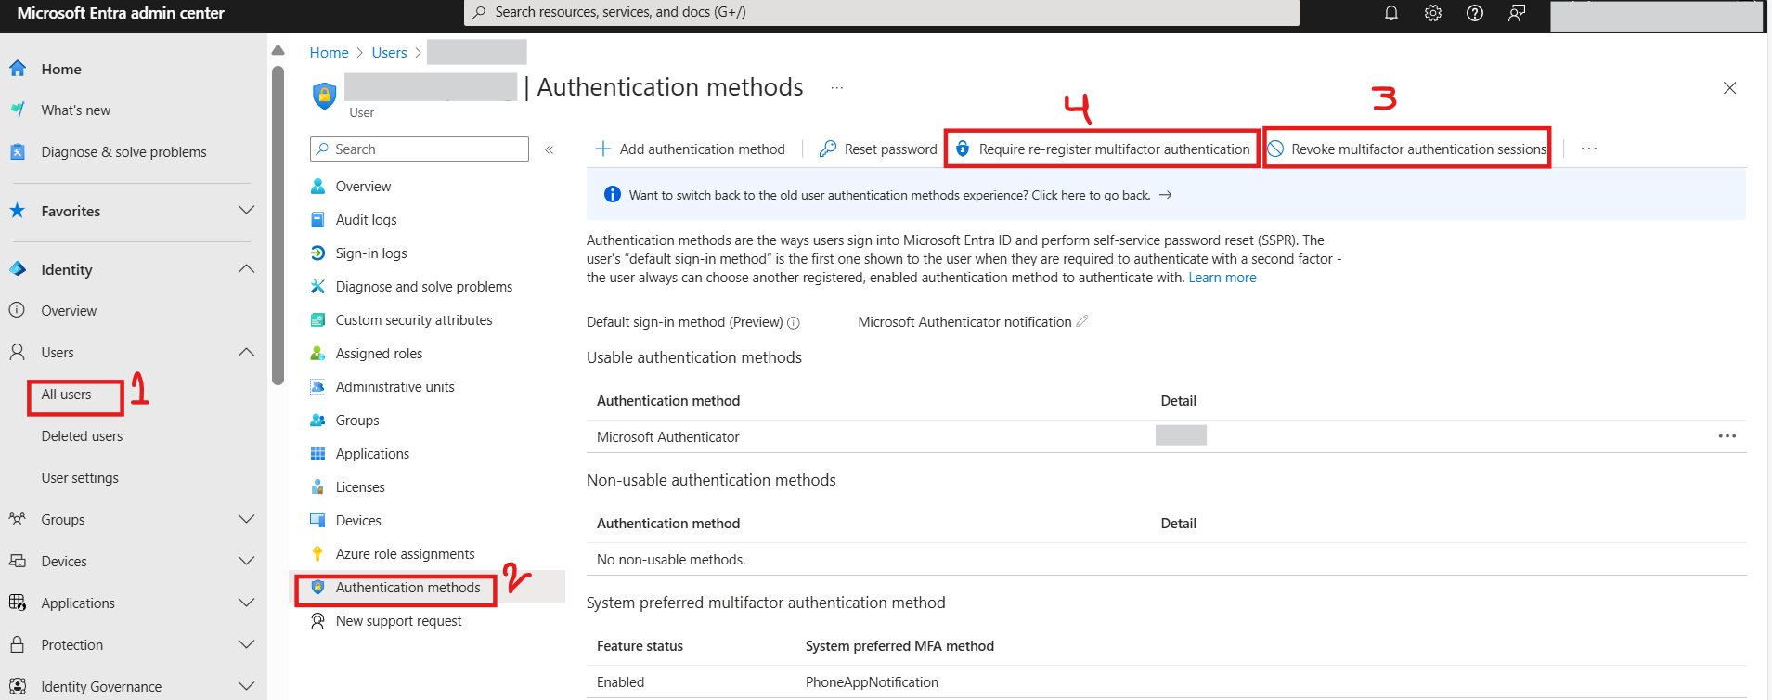Open Devices in the user menu
The width and height of the screenshot is (1772, 700).
point(358,521)
